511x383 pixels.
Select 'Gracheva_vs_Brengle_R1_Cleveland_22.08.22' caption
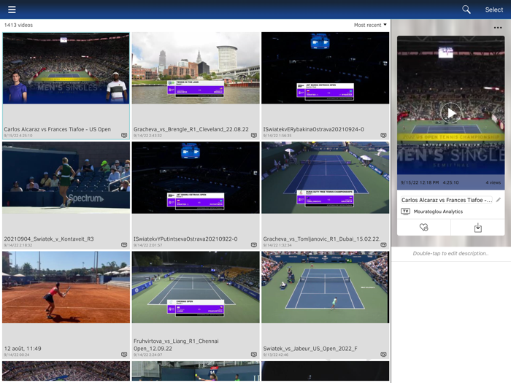[x=191, y=129]
